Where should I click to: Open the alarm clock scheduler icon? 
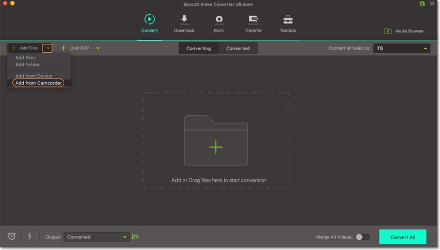[11, 236]
